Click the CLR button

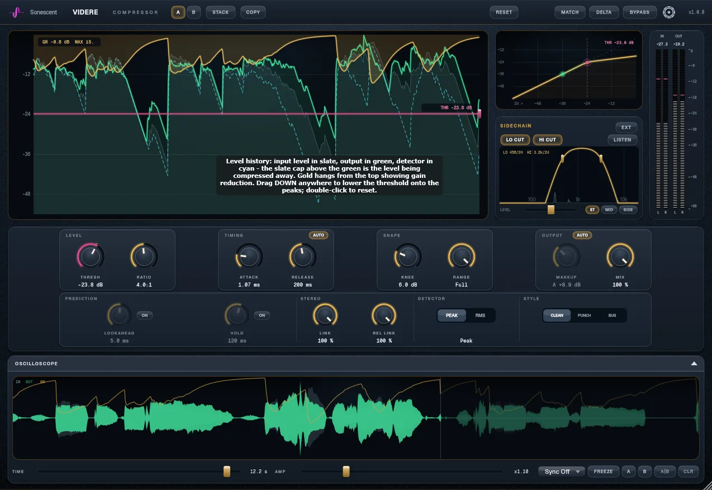[688, 472]
